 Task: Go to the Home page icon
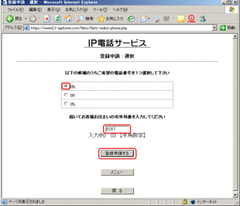point(68,19)
